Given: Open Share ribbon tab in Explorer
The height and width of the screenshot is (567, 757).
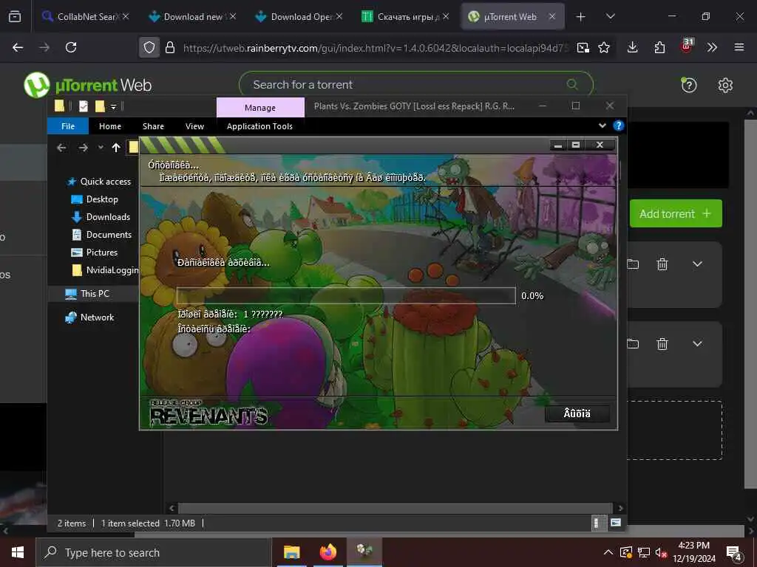Looking at the screenshot, I should pyautogui.click(x=153, y=126).
